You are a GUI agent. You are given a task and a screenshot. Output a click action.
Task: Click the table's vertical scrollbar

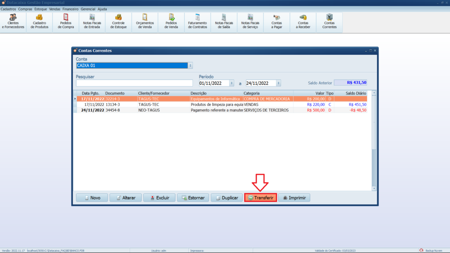pyautogui.click(x=374, y=141)
